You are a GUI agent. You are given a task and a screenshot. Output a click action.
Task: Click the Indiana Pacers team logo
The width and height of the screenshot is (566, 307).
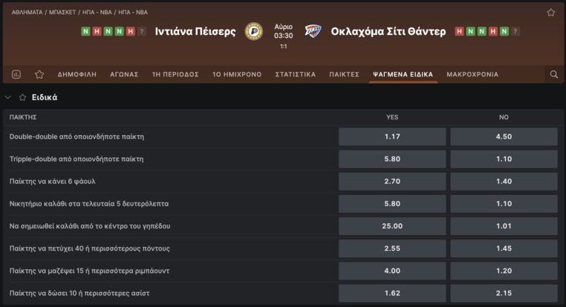[254, 31]
